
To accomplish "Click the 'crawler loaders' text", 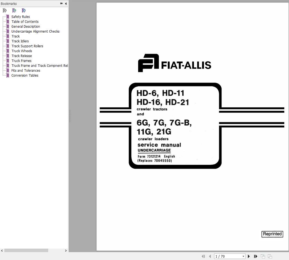I will click(153, 139).
